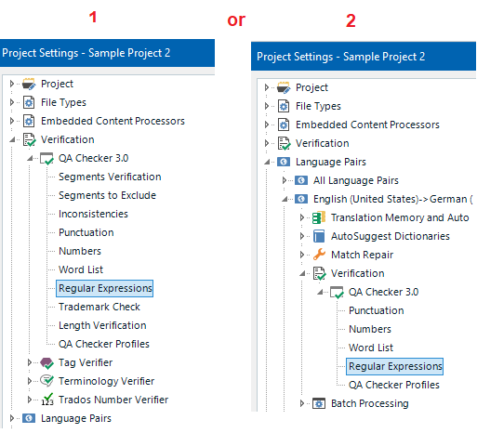Expand the Translation Memory node
477x433 pixels.
pos(302,217)
